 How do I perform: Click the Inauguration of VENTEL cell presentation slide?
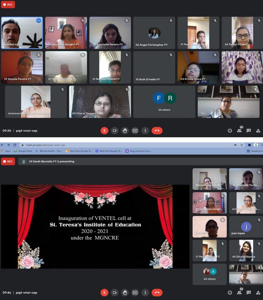point(95,226)
